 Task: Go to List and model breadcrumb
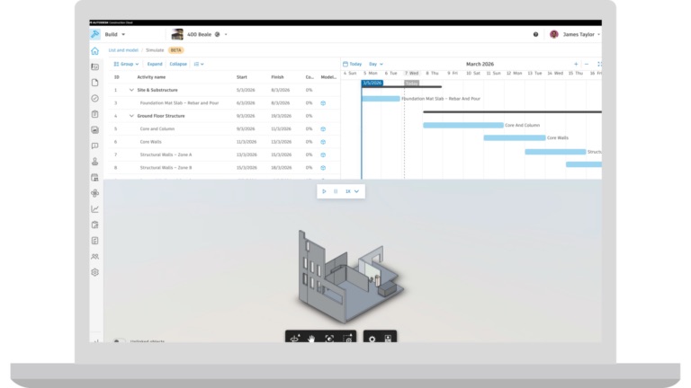pos(123,50)
